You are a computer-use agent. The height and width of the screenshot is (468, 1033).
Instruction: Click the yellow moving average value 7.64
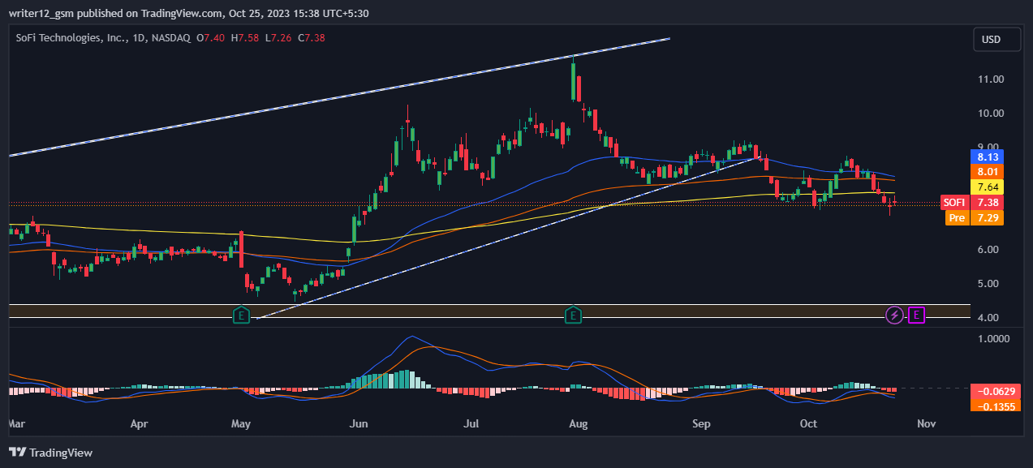[988, 187]
